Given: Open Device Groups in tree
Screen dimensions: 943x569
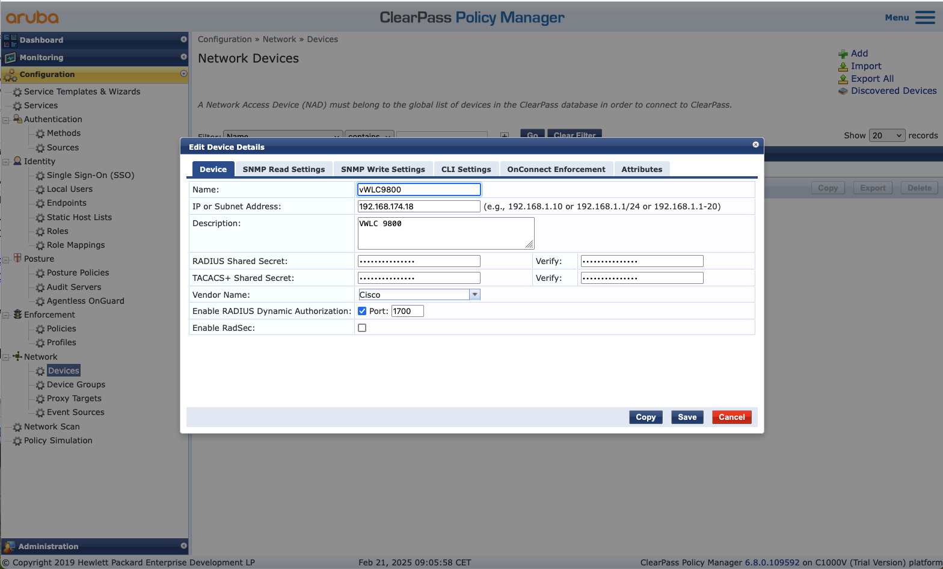Looking at the screenshot, I should click(76, 385).
